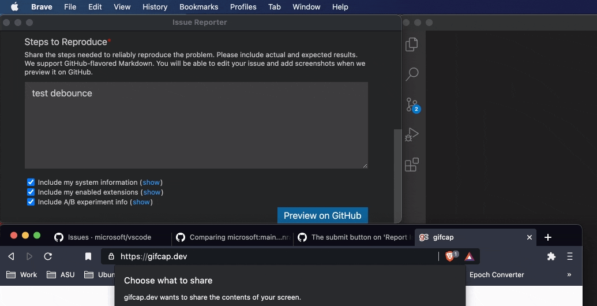Open the Brave application menu
The image size is (597, 306).
(42, 7)
